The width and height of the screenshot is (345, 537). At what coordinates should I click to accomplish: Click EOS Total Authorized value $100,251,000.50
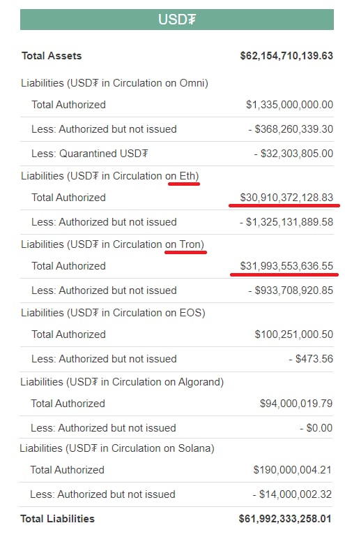click(293, 334)
